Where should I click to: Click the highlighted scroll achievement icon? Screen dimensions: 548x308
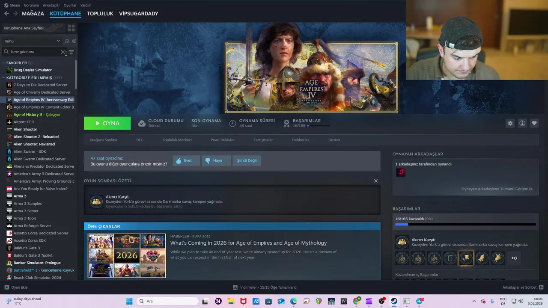[466, 258]
